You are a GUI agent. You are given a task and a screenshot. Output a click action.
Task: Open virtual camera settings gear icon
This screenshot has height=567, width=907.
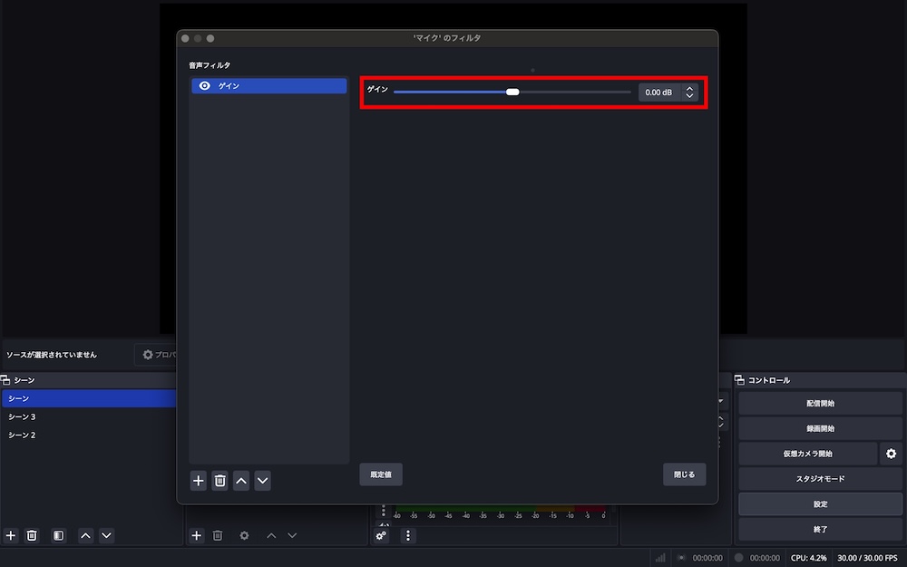(x=891, y=454)
